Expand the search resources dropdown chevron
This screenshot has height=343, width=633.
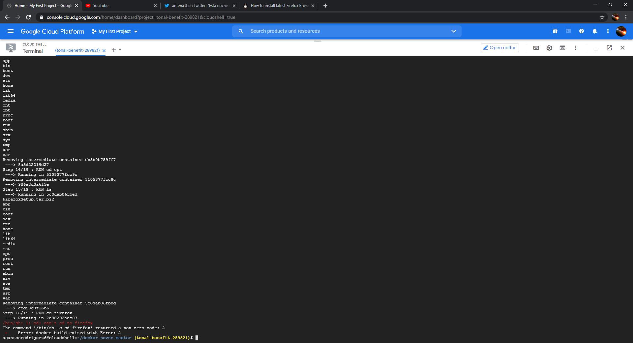(454, 31)
